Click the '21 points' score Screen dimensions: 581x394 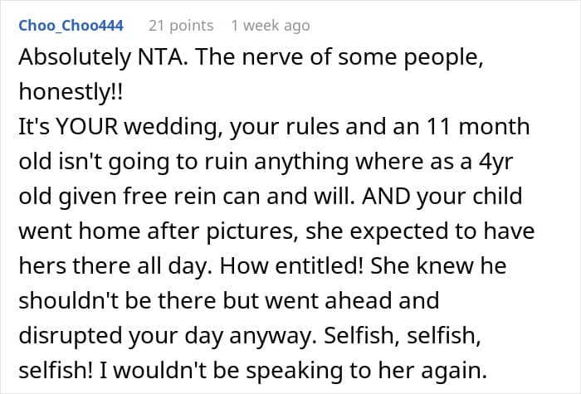(178, 26)
